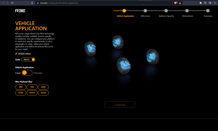Open the Vehicle Application step label
The height and width of the screenshot is (131, 218).
coord(125,16)
